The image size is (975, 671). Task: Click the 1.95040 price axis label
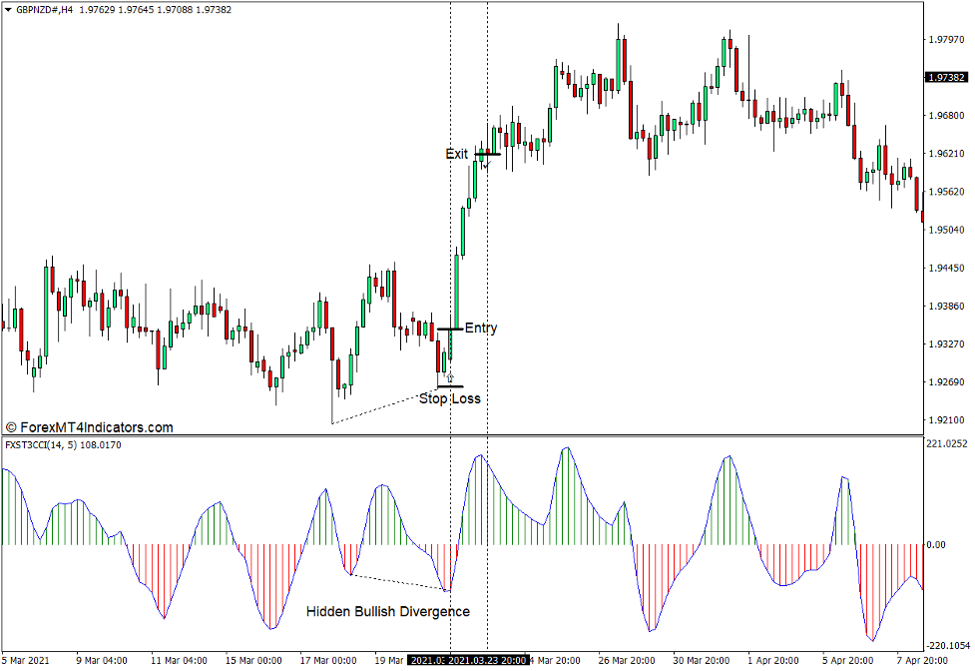pyautogui.click(x=945, y=230)
